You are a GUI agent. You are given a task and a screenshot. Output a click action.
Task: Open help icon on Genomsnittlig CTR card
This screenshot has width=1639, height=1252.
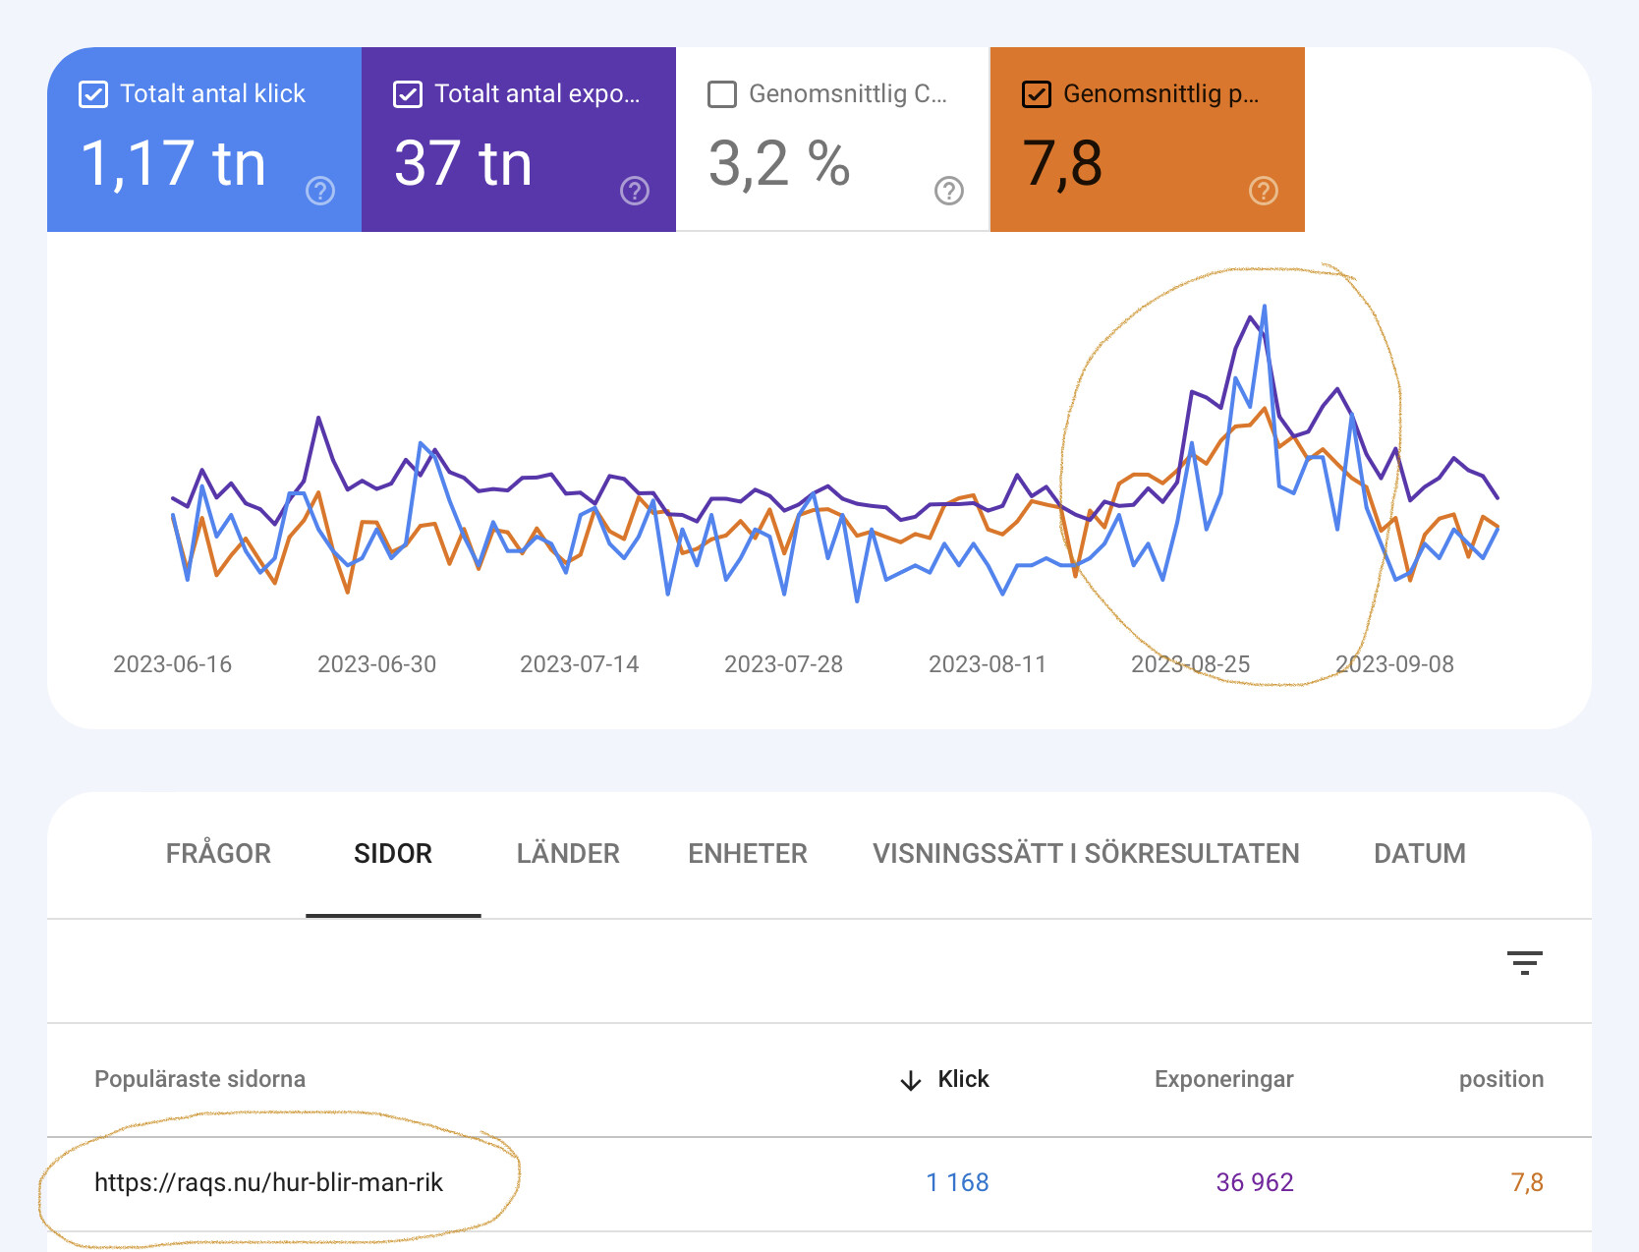click(948, 191)
